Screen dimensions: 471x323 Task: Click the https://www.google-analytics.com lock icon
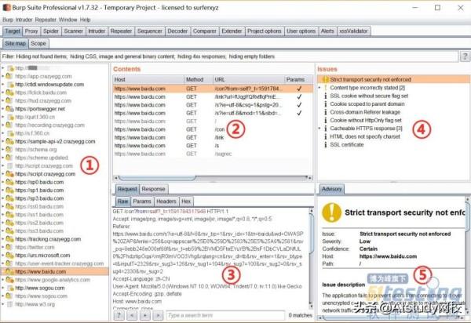(10, 280)
